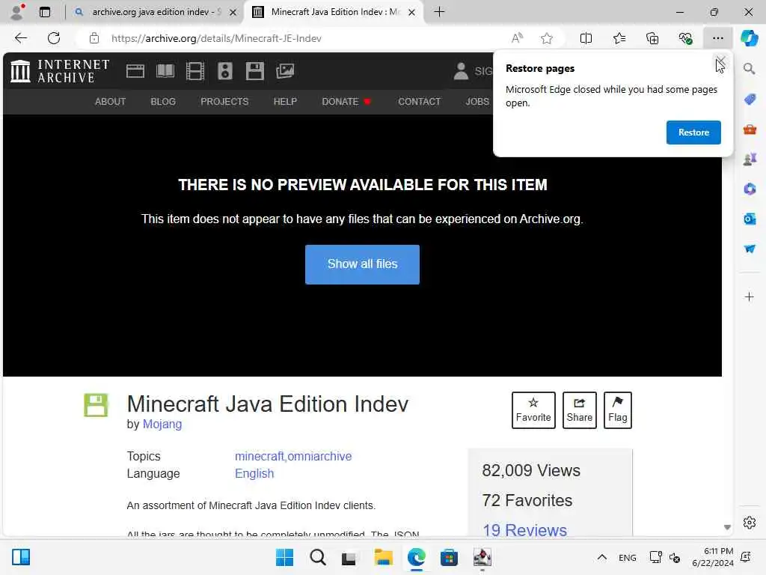Show hidden system tray icons

[x=602, y=557]
